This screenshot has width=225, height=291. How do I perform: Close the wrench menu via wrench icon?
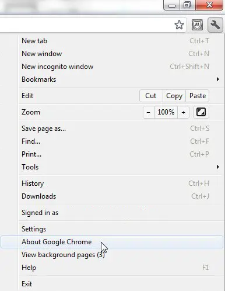coord(215,25)
